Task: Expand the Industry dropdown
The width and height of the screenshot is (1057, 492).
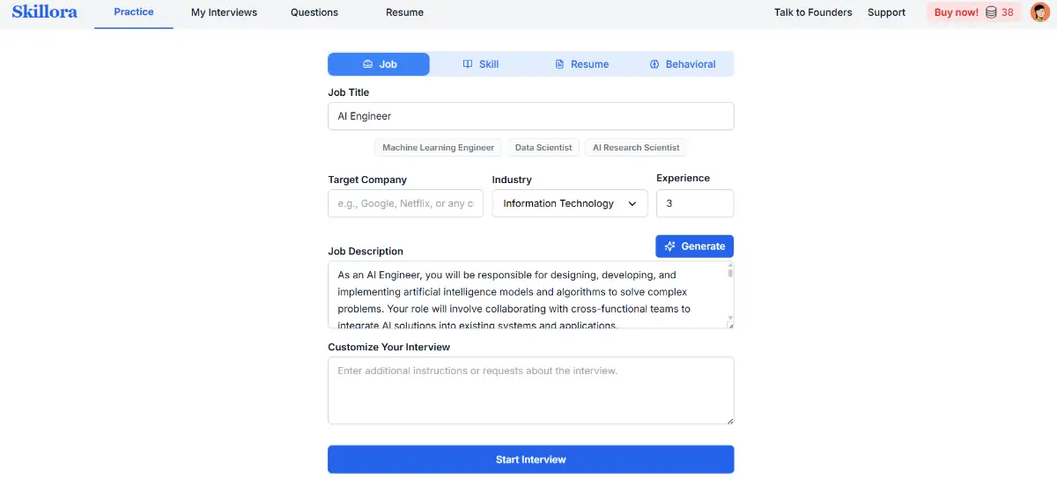Action: pyautogui.click(x=569, y=203)
